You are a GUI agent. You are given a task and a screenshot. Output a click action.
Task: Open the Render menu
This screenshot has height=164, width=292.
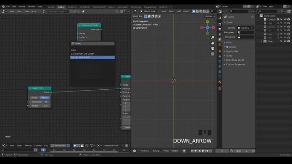tap(21, 6)
